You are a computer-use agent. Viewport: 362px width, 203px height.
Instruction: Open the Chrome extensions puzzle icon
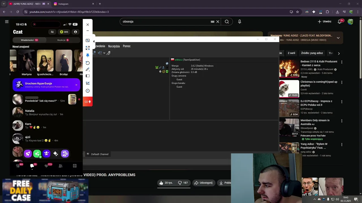pyautogui.click(x=327, y=12)
